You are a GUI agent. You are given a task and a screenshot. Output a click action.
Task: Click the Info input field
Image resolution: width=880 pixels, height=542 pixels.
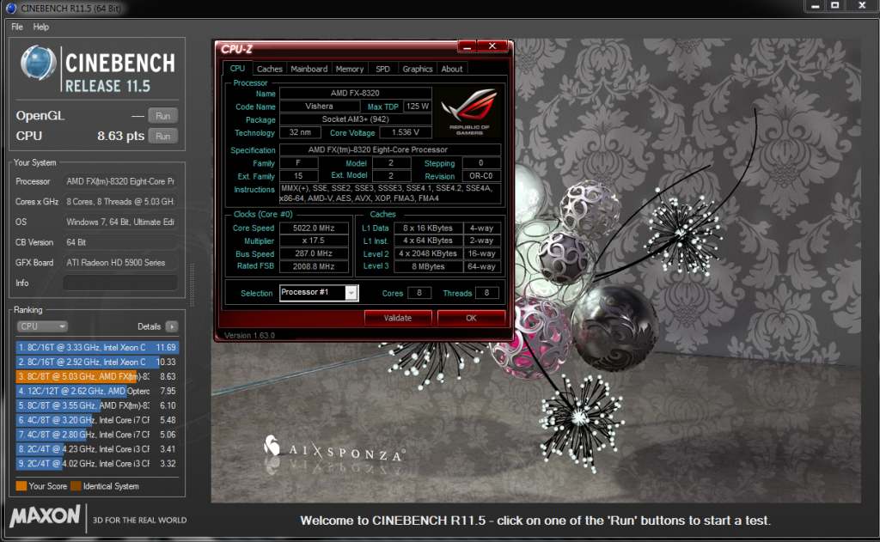[x=120, y=283]
